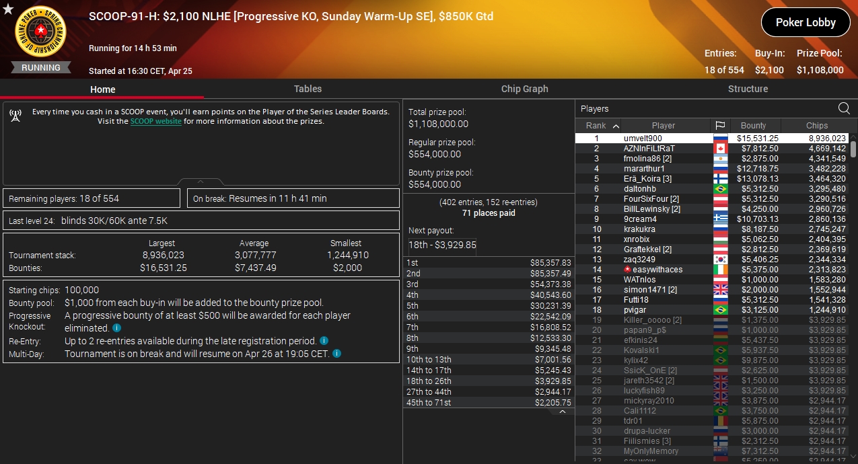The image size is (858, 464).
Task: Click the flag in the Graftekkel row
Action: pyautogui.click(x=719, y=249)
